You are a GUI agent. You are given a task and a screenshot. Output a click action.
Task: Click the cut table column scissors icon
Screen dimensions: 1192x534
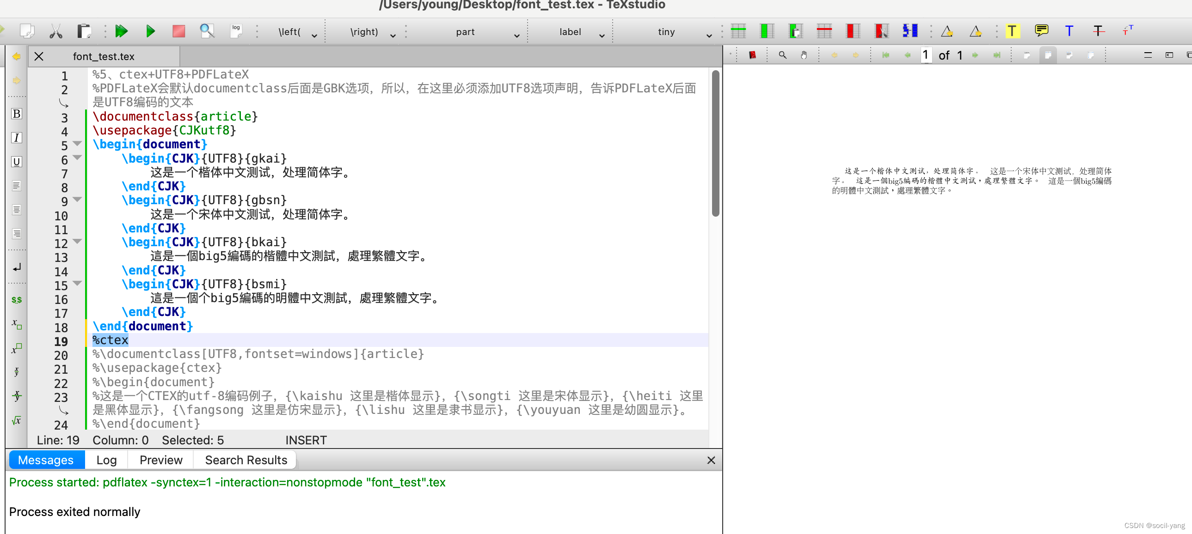click(x=881, y=31)
